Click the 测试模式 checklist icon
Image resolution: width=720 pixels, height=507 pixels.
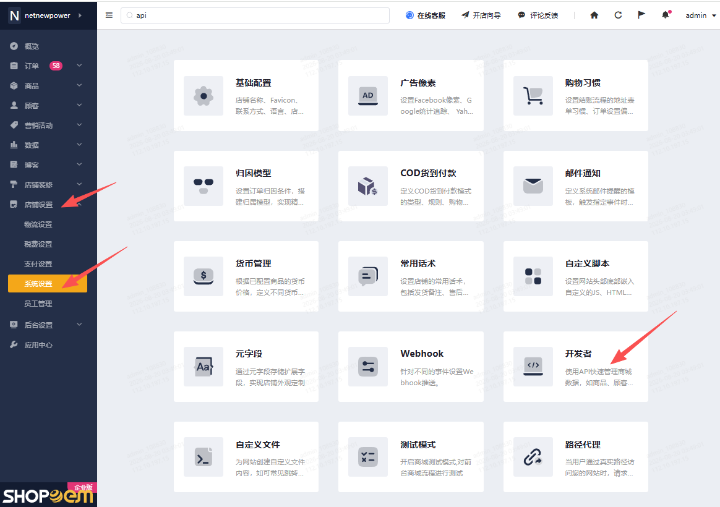[368, 457]
